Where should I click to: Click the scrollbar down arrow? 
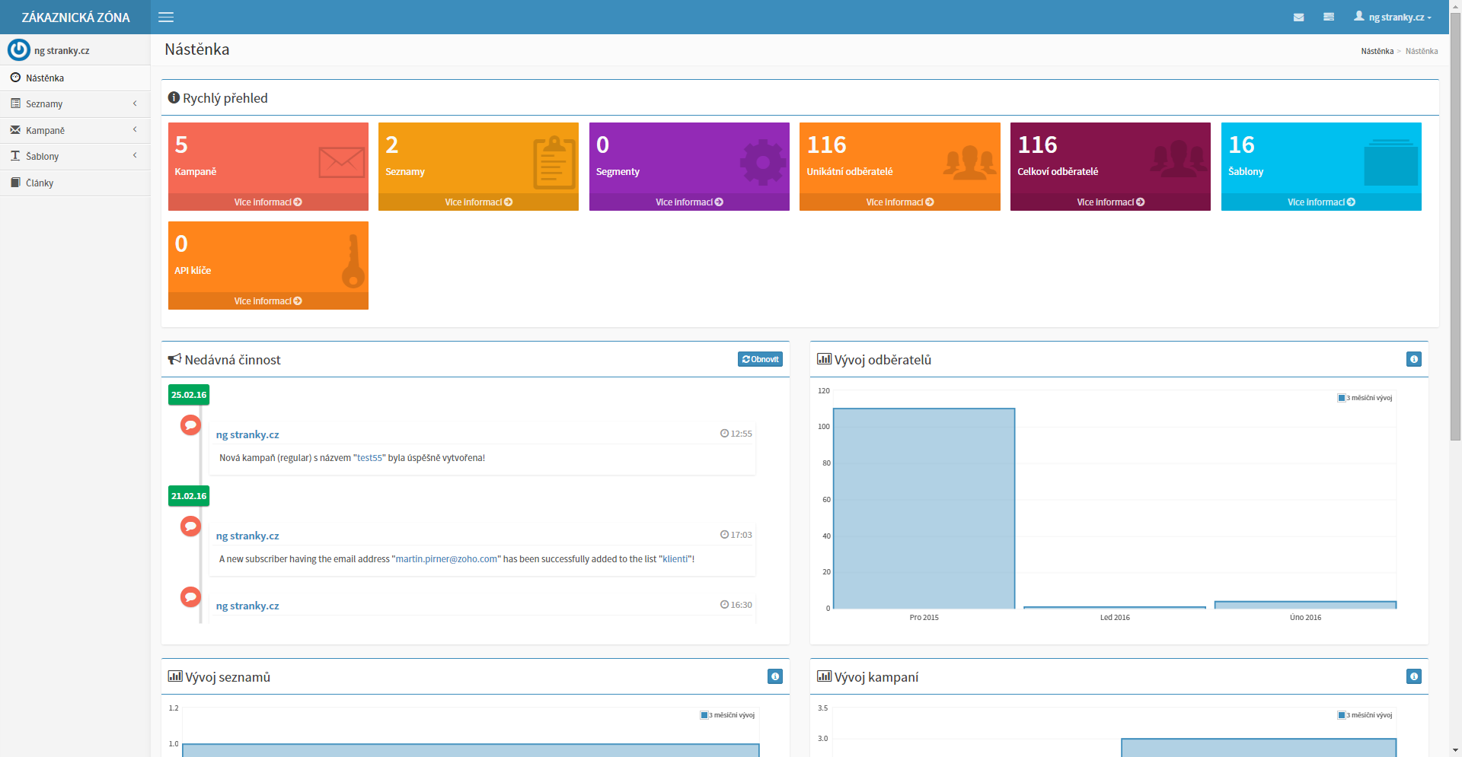[x=1455, y=751]
